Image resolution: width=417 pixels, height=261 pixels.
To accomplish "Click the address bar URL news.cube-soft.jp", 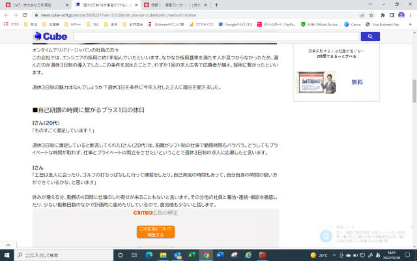I will (119, 15).
